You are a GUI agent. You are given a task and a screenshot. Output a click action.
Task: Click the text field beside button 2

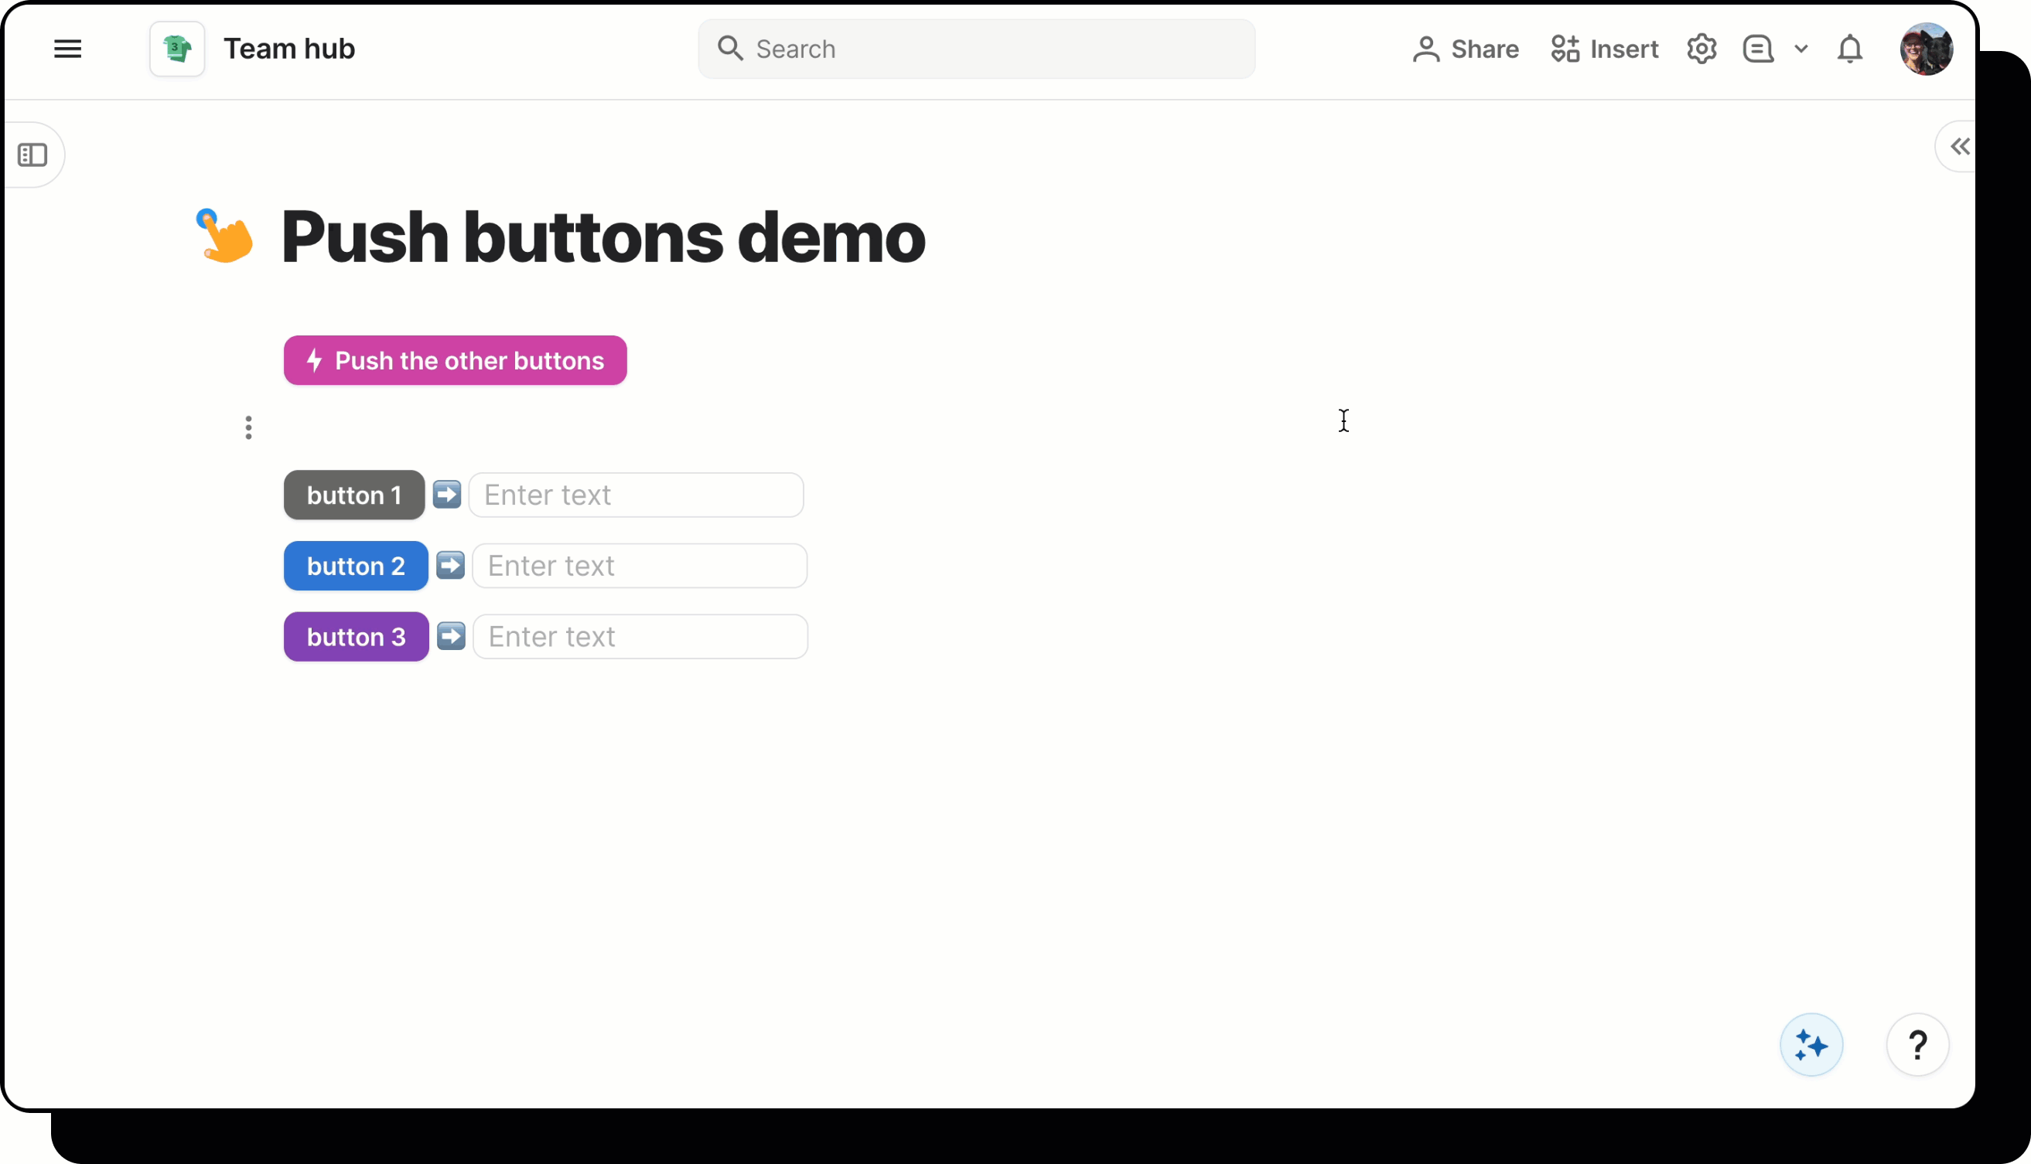tap(639, 566)
